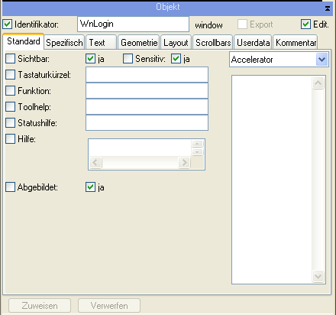Switch to the Spezifisch tab
Viewport: 336px width, 315px height.
pyautogui.click(x=64, y=42)
